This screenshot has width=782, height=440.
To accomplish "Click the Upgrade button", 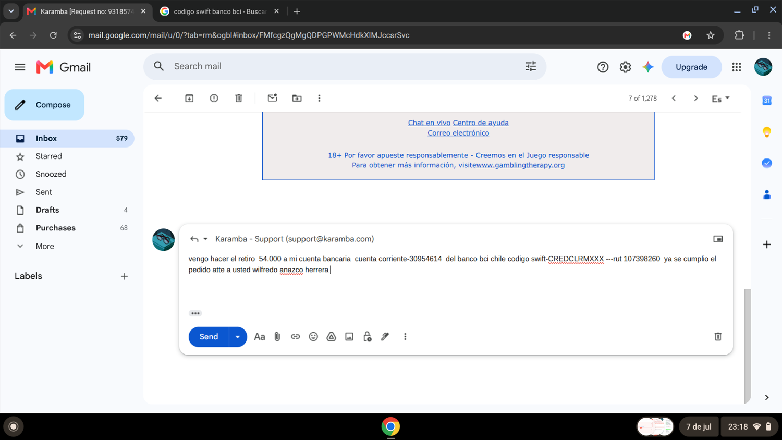I will pyautogui.click(x=691, y=67).
